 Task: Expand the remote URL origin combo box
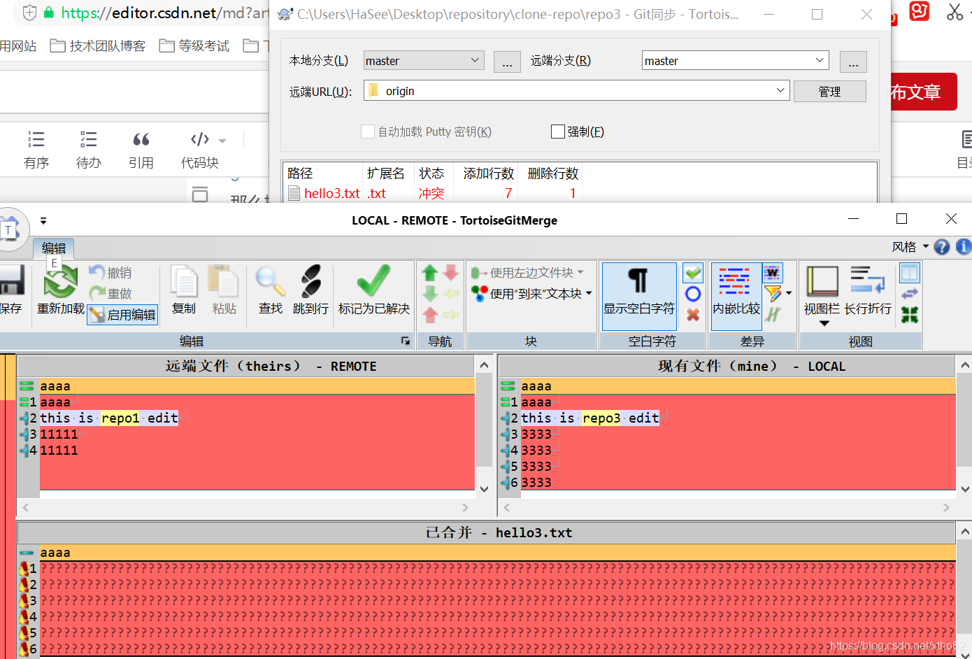(x=780, y=90)
